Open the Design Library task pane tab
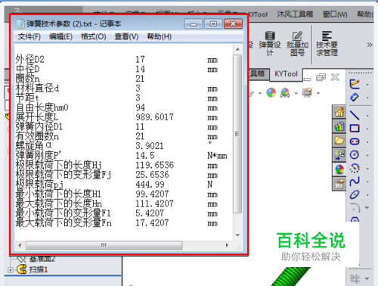 tap(339, 126)
